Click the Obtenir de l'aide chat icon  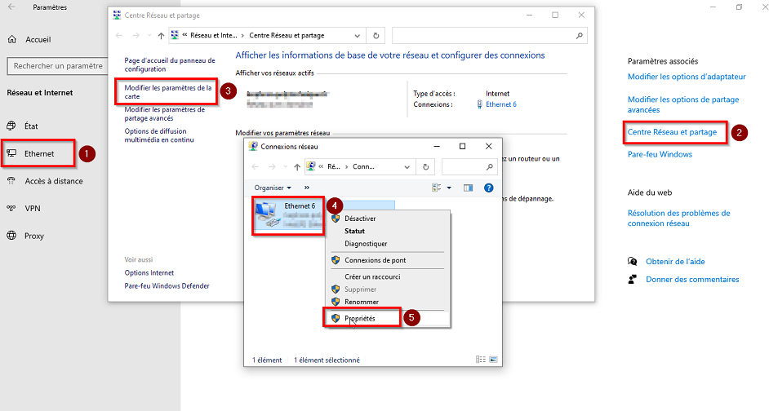[x=633, y=261]
